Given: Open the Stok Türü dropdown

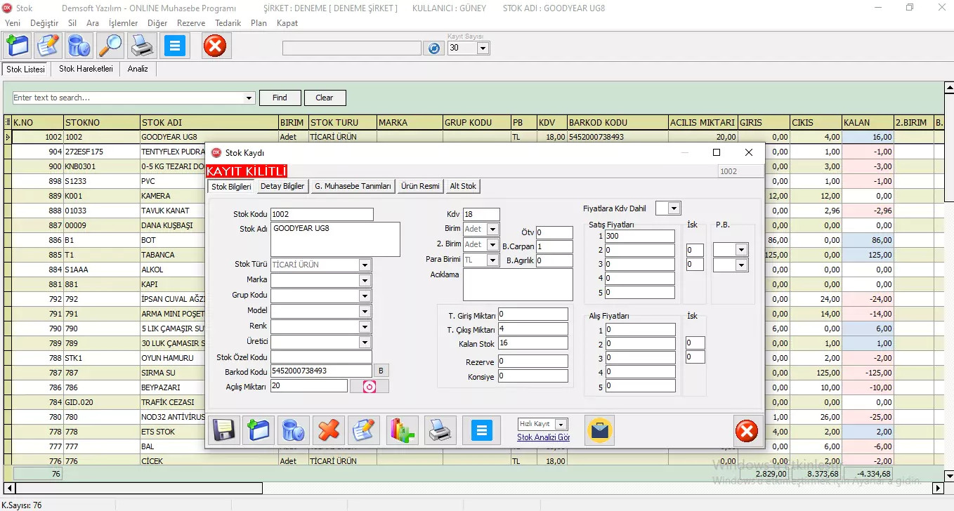Looking at the screenshot, I should point(365,265).
